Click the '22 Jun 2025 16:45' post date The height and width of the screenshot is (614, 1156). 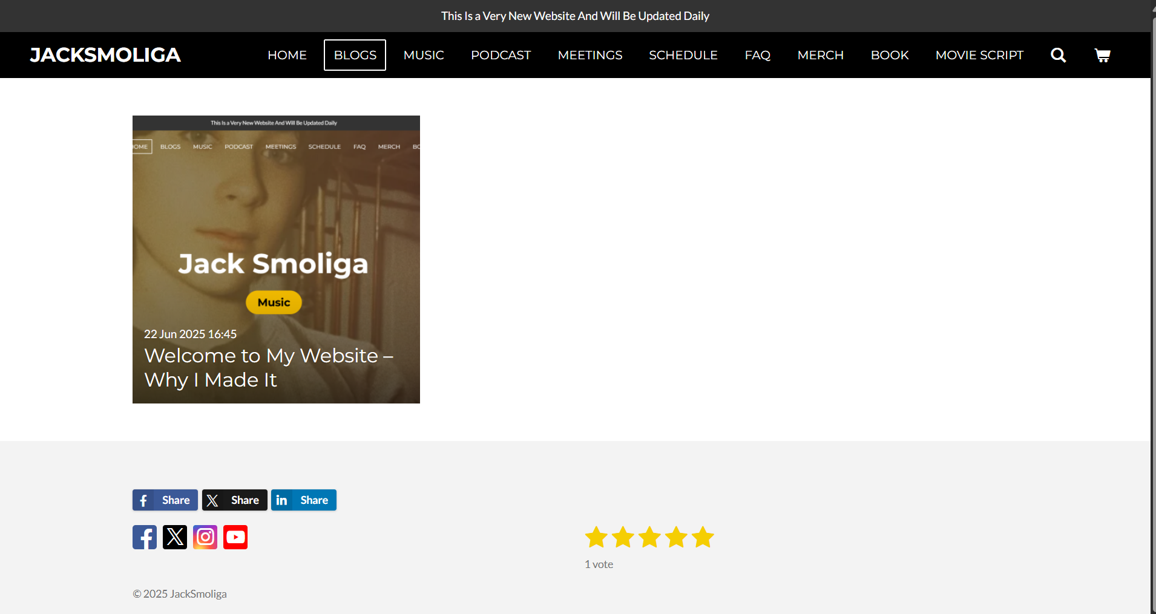[x=190, y=334]
